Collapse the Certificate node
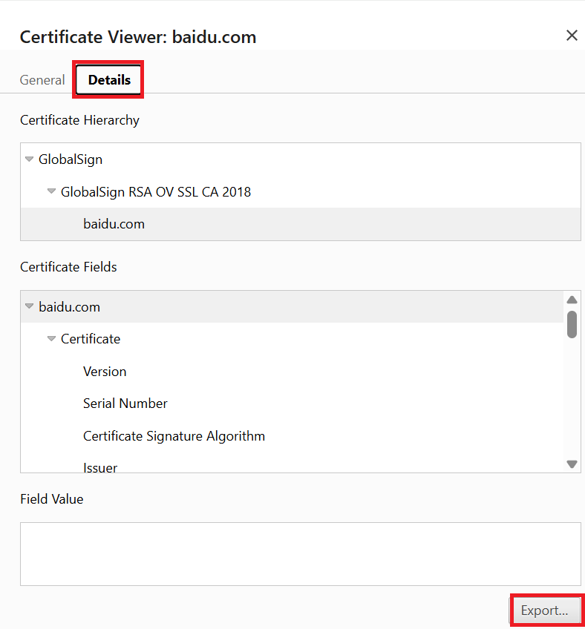The width and height of the screenshot is (585, 629). (x=50, y=338)
